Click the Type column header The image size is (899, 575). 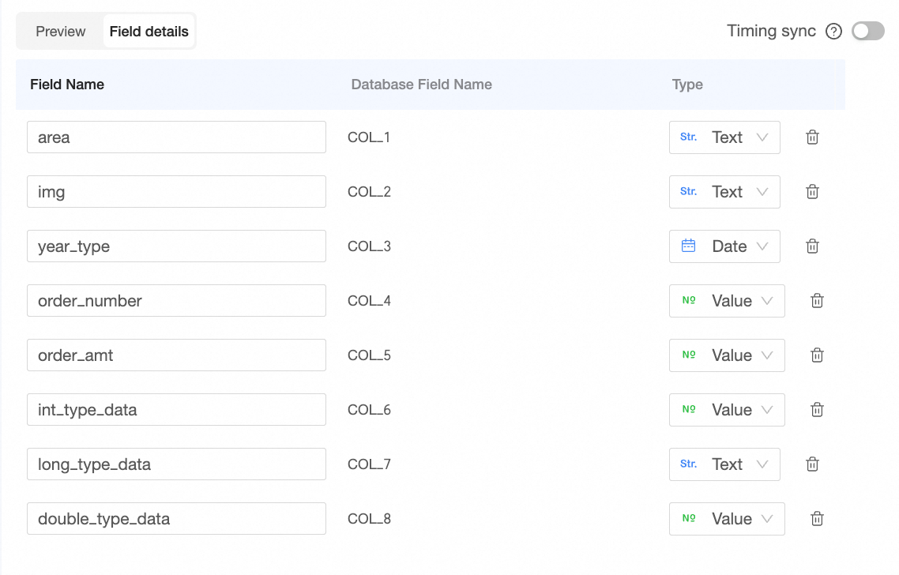(x=687, y=85)
